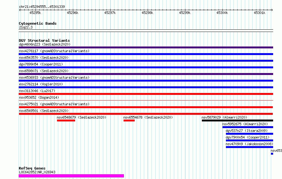Screen dimensions: 282x179
Task: Click the nsv6554678 (Sedlazeck2020) label
Action: coord(148,117)
